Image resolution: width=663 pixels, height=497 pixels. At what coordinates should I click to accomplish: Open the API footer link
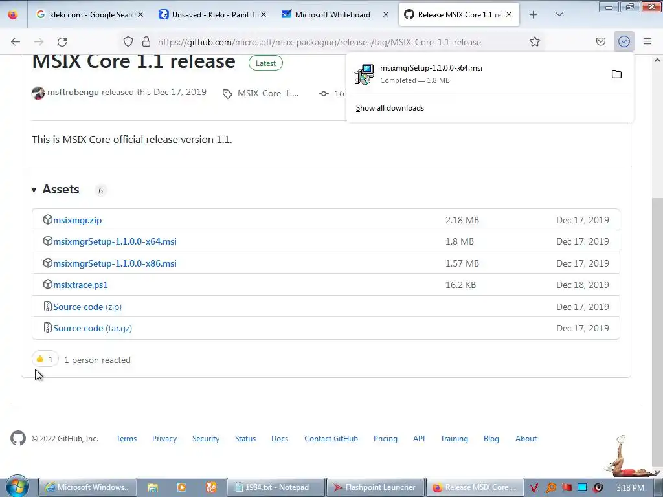click(419, 439)
